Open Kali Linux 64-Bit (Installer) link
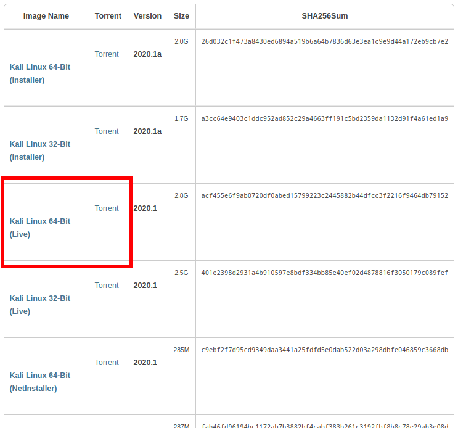Image resolution: width=458 pixels, height=428 pixels. pyautogui.click(x=40, y=73)
